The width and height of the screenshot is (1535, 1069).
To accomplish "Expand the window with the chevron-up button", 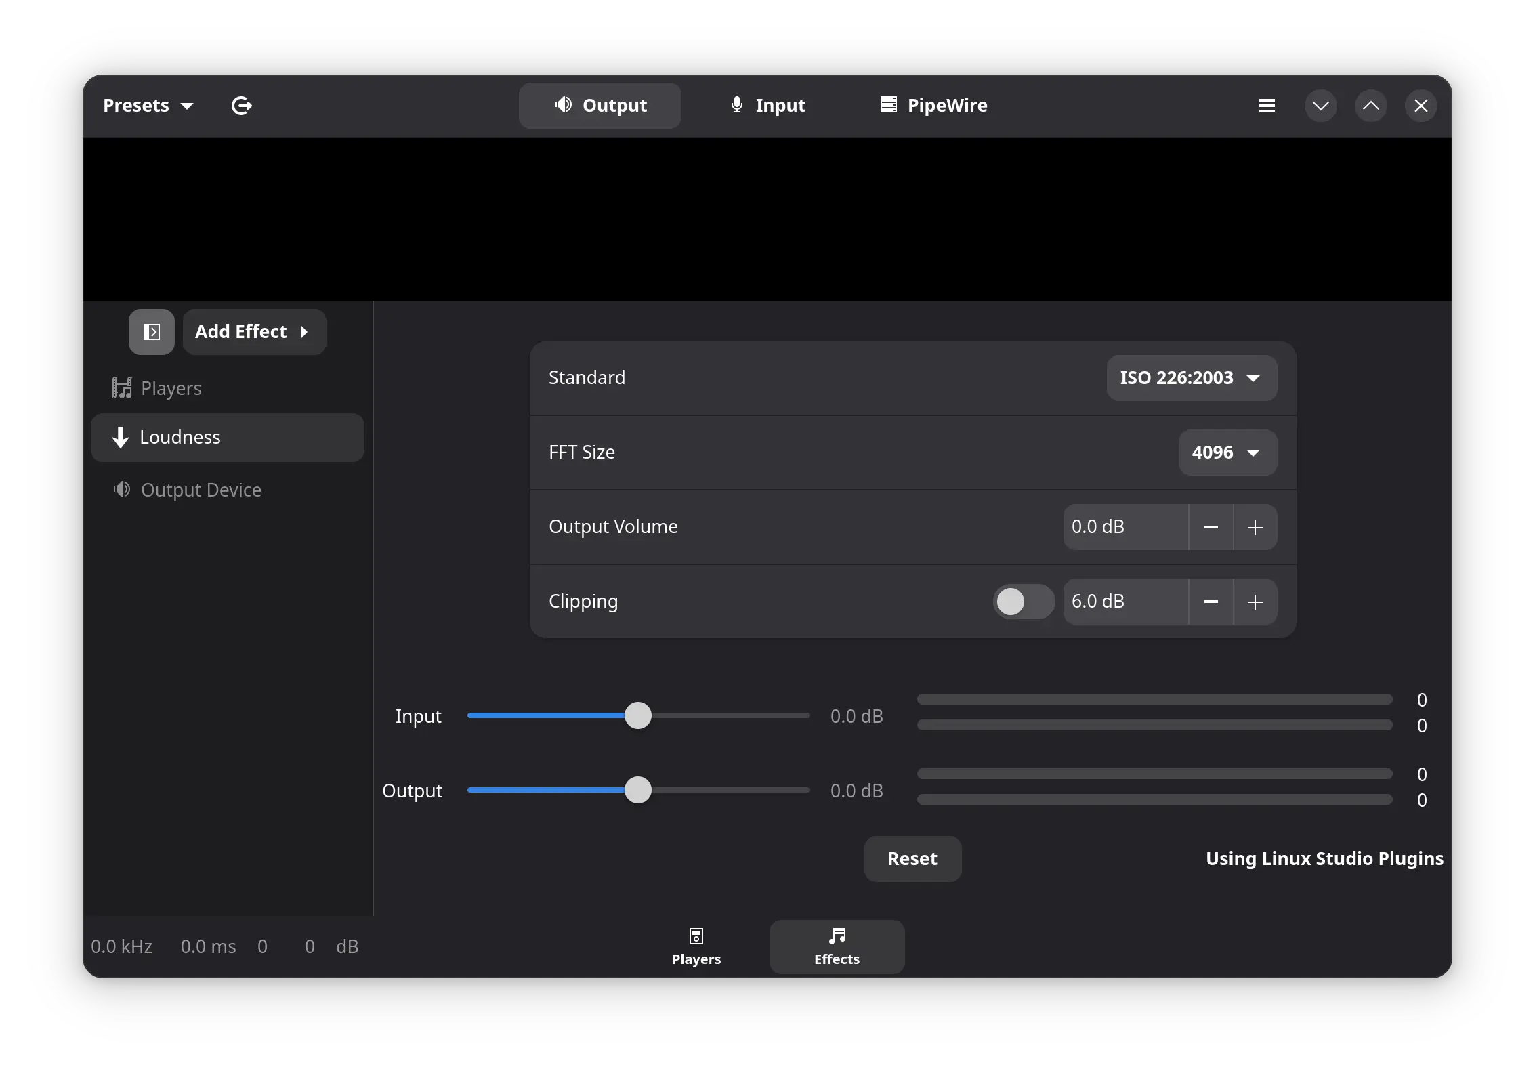I will click(x=1370, y=106).
